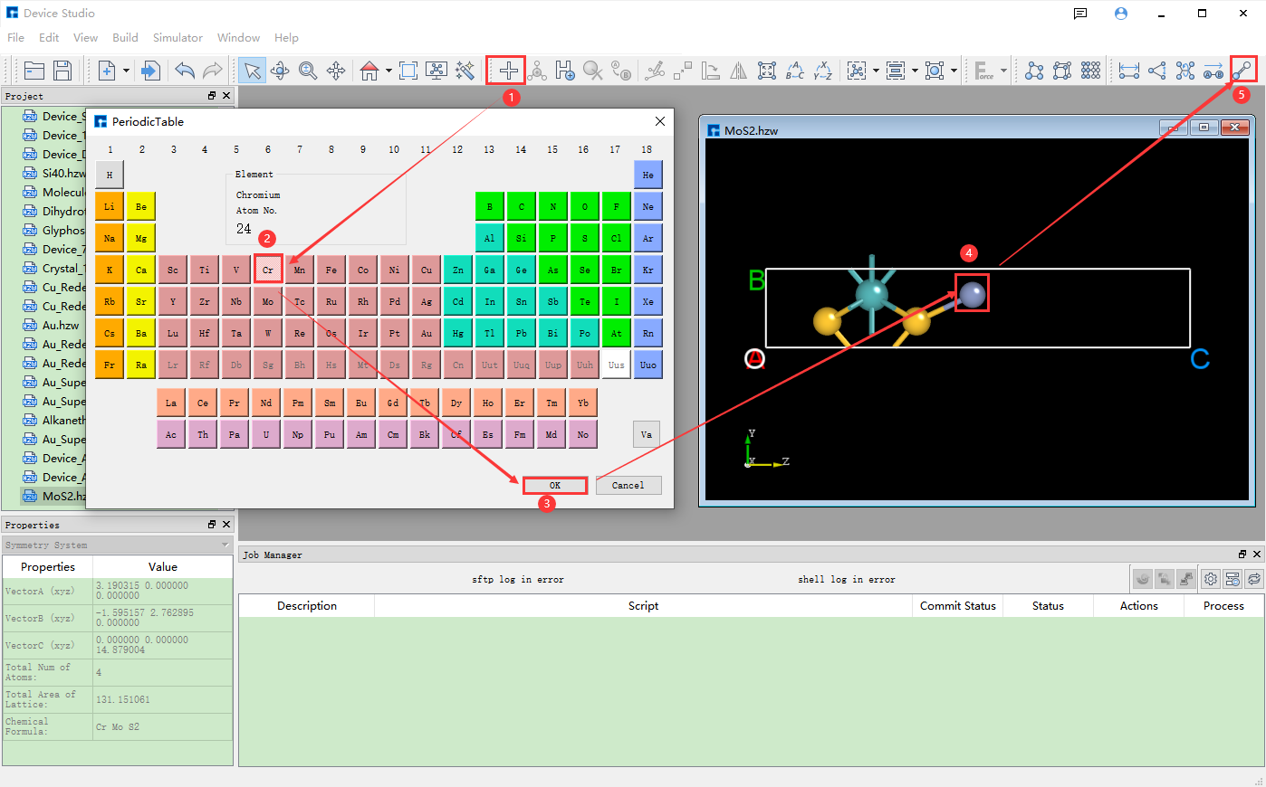Click the export arrow file icon
Screen dimensions: 1266x787
(150, 71)
